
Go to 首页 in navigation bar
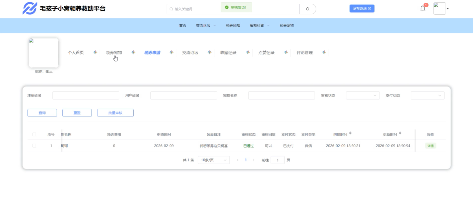point(183,25)
